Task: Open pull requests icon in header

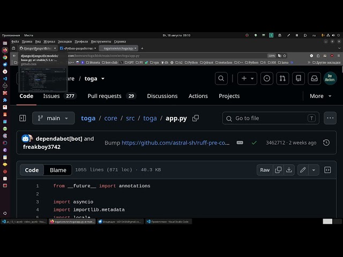Action: pyautogui.click(x=282, y=78)
